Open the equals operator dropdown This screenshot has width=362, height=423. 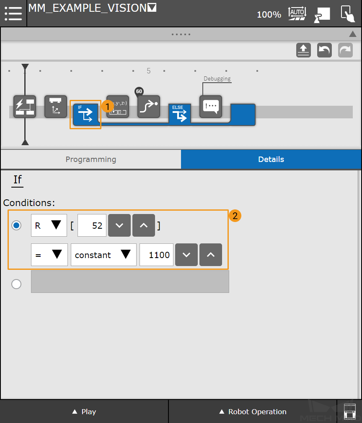pos(49,255)
